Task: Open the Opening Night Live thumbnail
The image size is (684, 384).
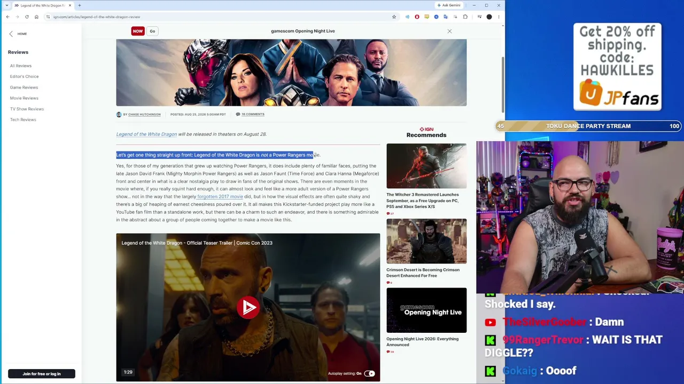Action: point(426,310)
